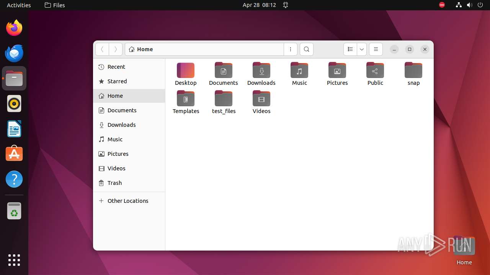
Task: Open the snap folder
Action: coord(413,74)
